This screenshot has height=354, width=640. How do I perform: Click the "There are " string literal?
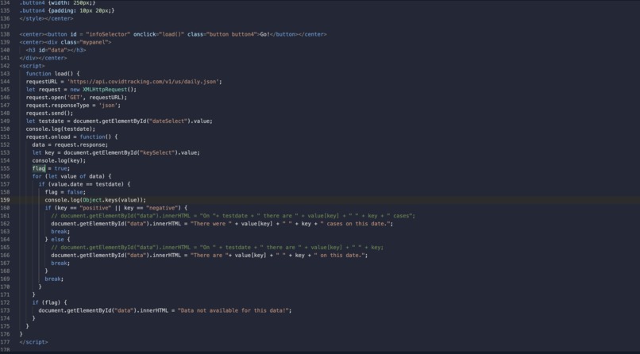(x=208, y=256)
